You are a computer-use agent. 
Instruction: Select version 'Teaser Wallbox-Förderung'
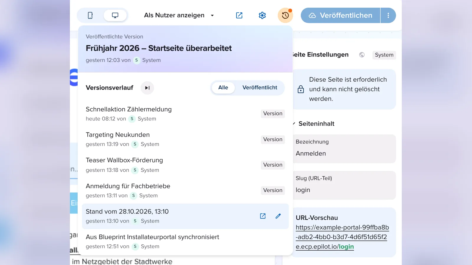tap(185, 165)
